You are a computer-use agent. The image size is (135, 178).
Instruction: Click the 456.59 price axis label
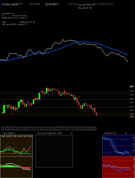[x=132, y=91]
